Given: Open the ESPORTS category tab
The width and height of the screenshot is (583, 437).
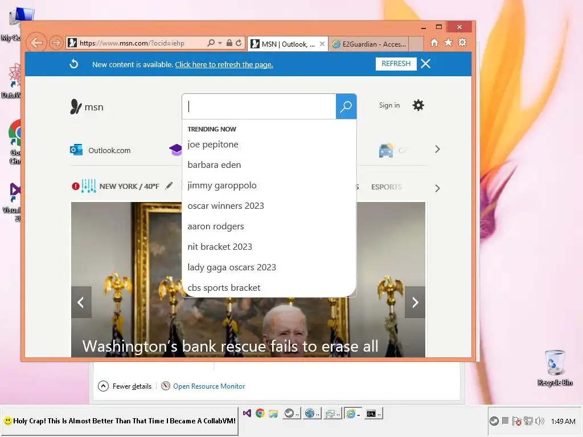Looking at the screenshot, I should (387, 187).
